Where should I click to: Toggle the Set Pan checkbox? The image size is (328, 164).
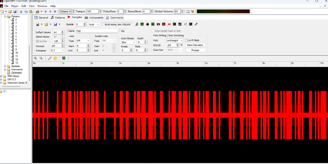pos(38,41)
